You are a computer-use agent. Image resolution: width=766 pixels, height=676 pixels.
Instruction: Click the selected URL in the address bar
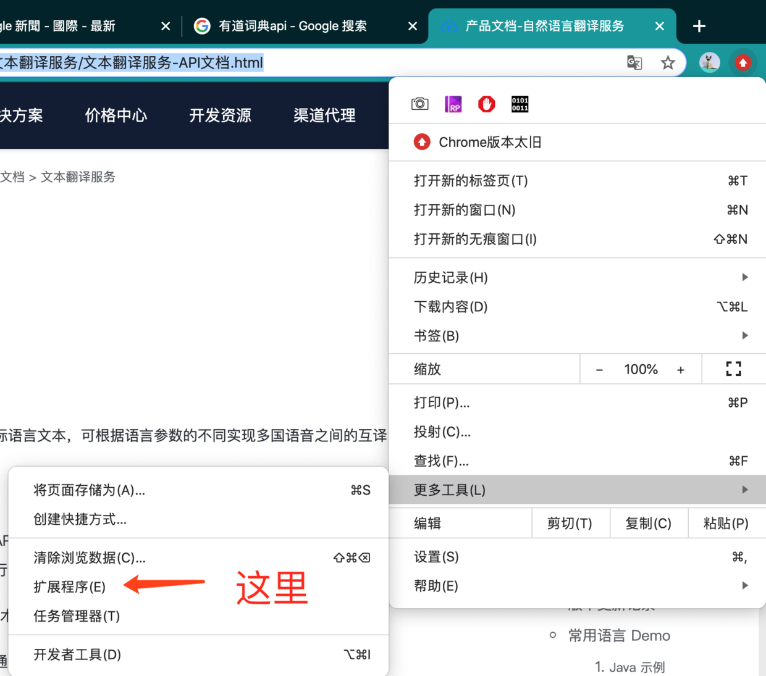pyautogui.click(x=133, y=62)
